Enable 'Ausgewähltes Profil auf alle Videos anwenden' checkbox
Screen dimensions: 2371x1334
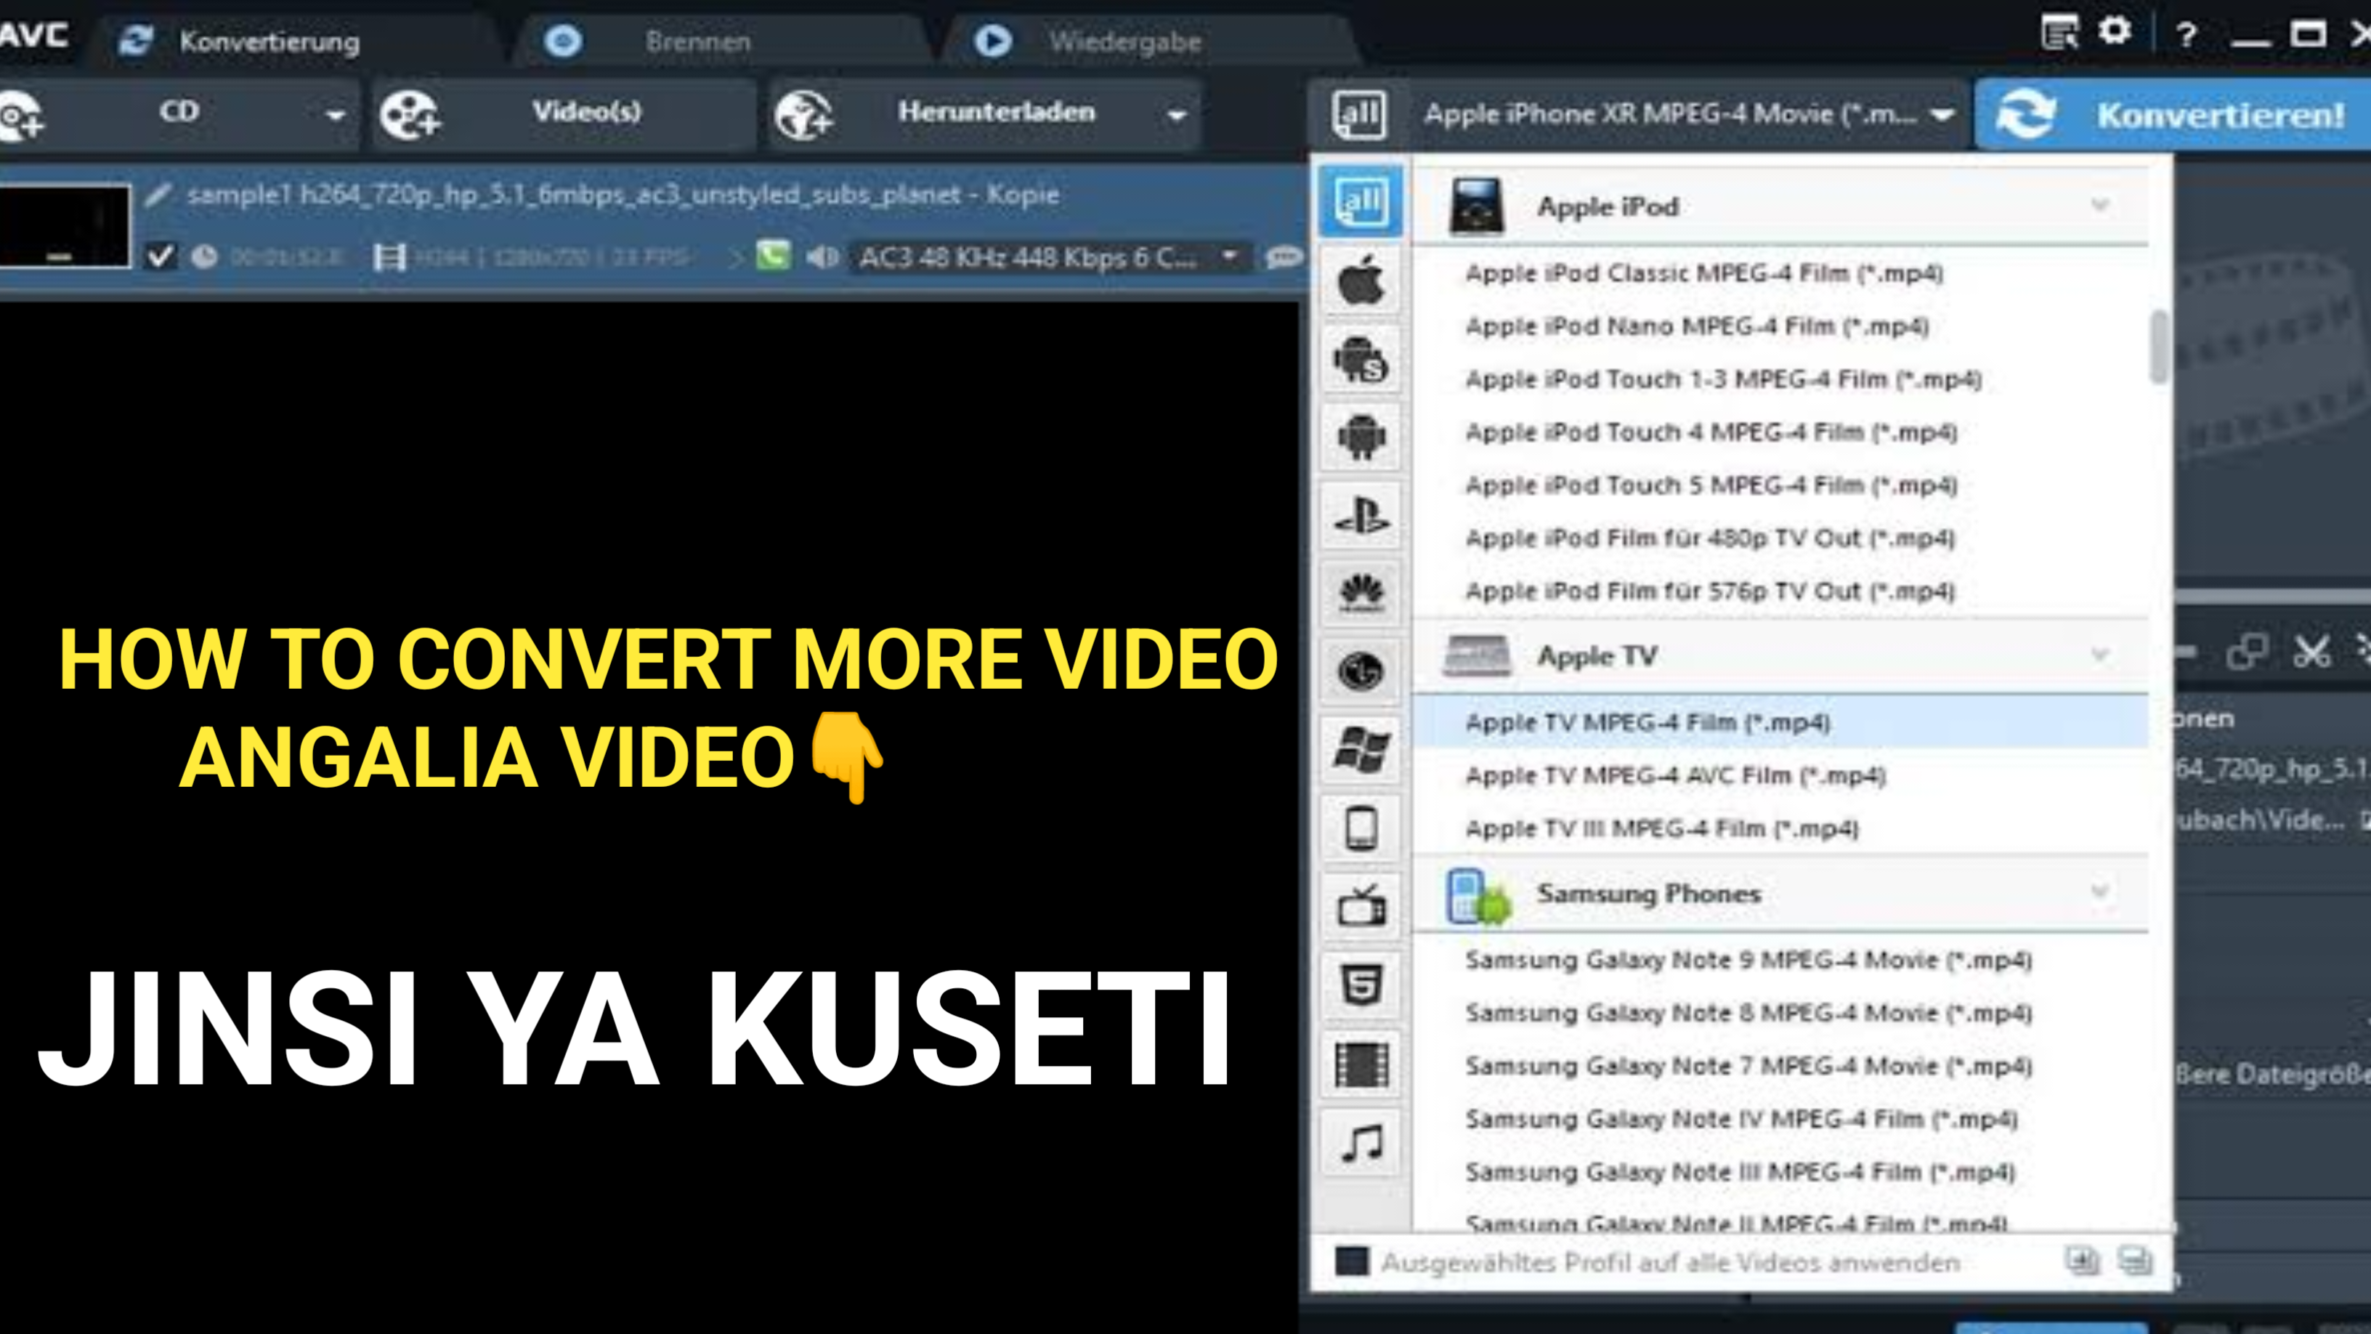[x=1352, y=1261]
